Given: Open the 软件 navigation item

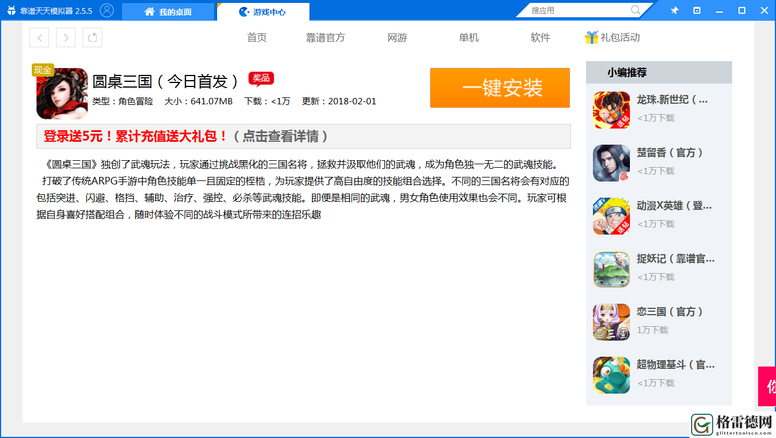Looking at the screenshot, I should 540,37.
